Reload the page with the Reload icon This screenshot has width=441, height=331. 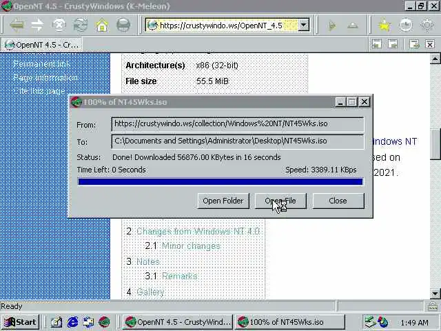pos(81,26)
